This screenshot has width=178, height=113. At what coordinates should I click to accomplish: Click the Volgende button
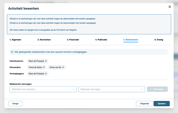(144, 103)
